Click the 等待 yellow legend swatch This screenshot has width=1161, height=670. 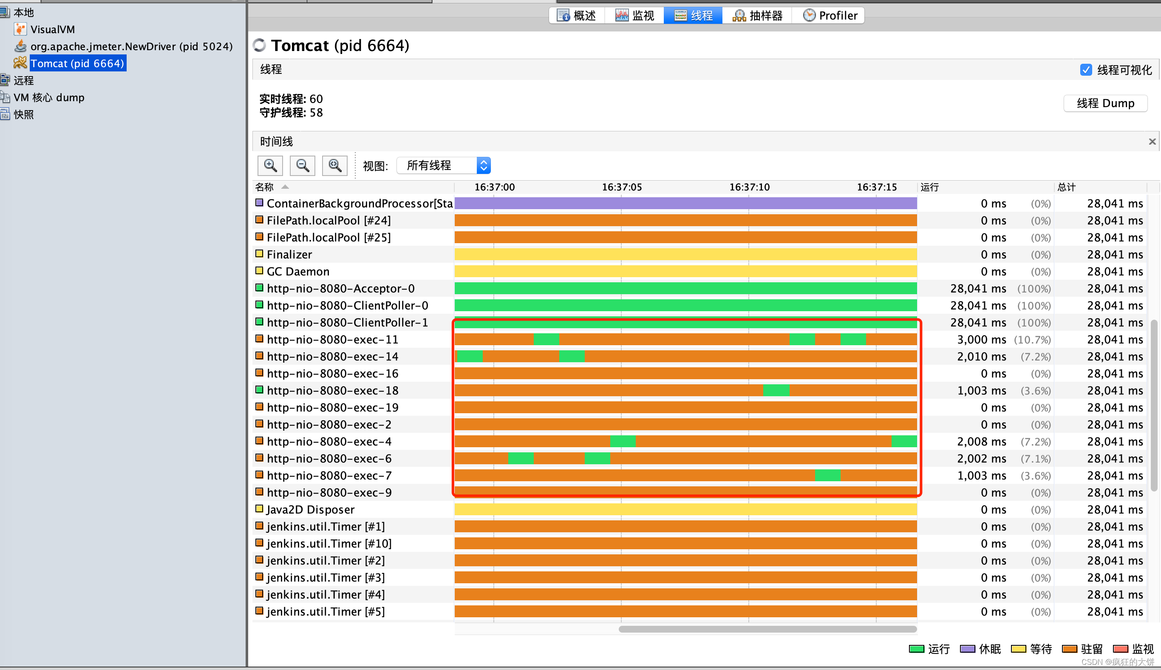click(1018, 649)
